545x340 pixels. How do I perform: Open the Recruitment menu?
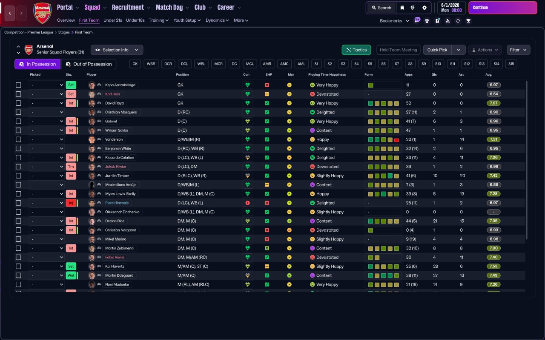click(131, 7)
